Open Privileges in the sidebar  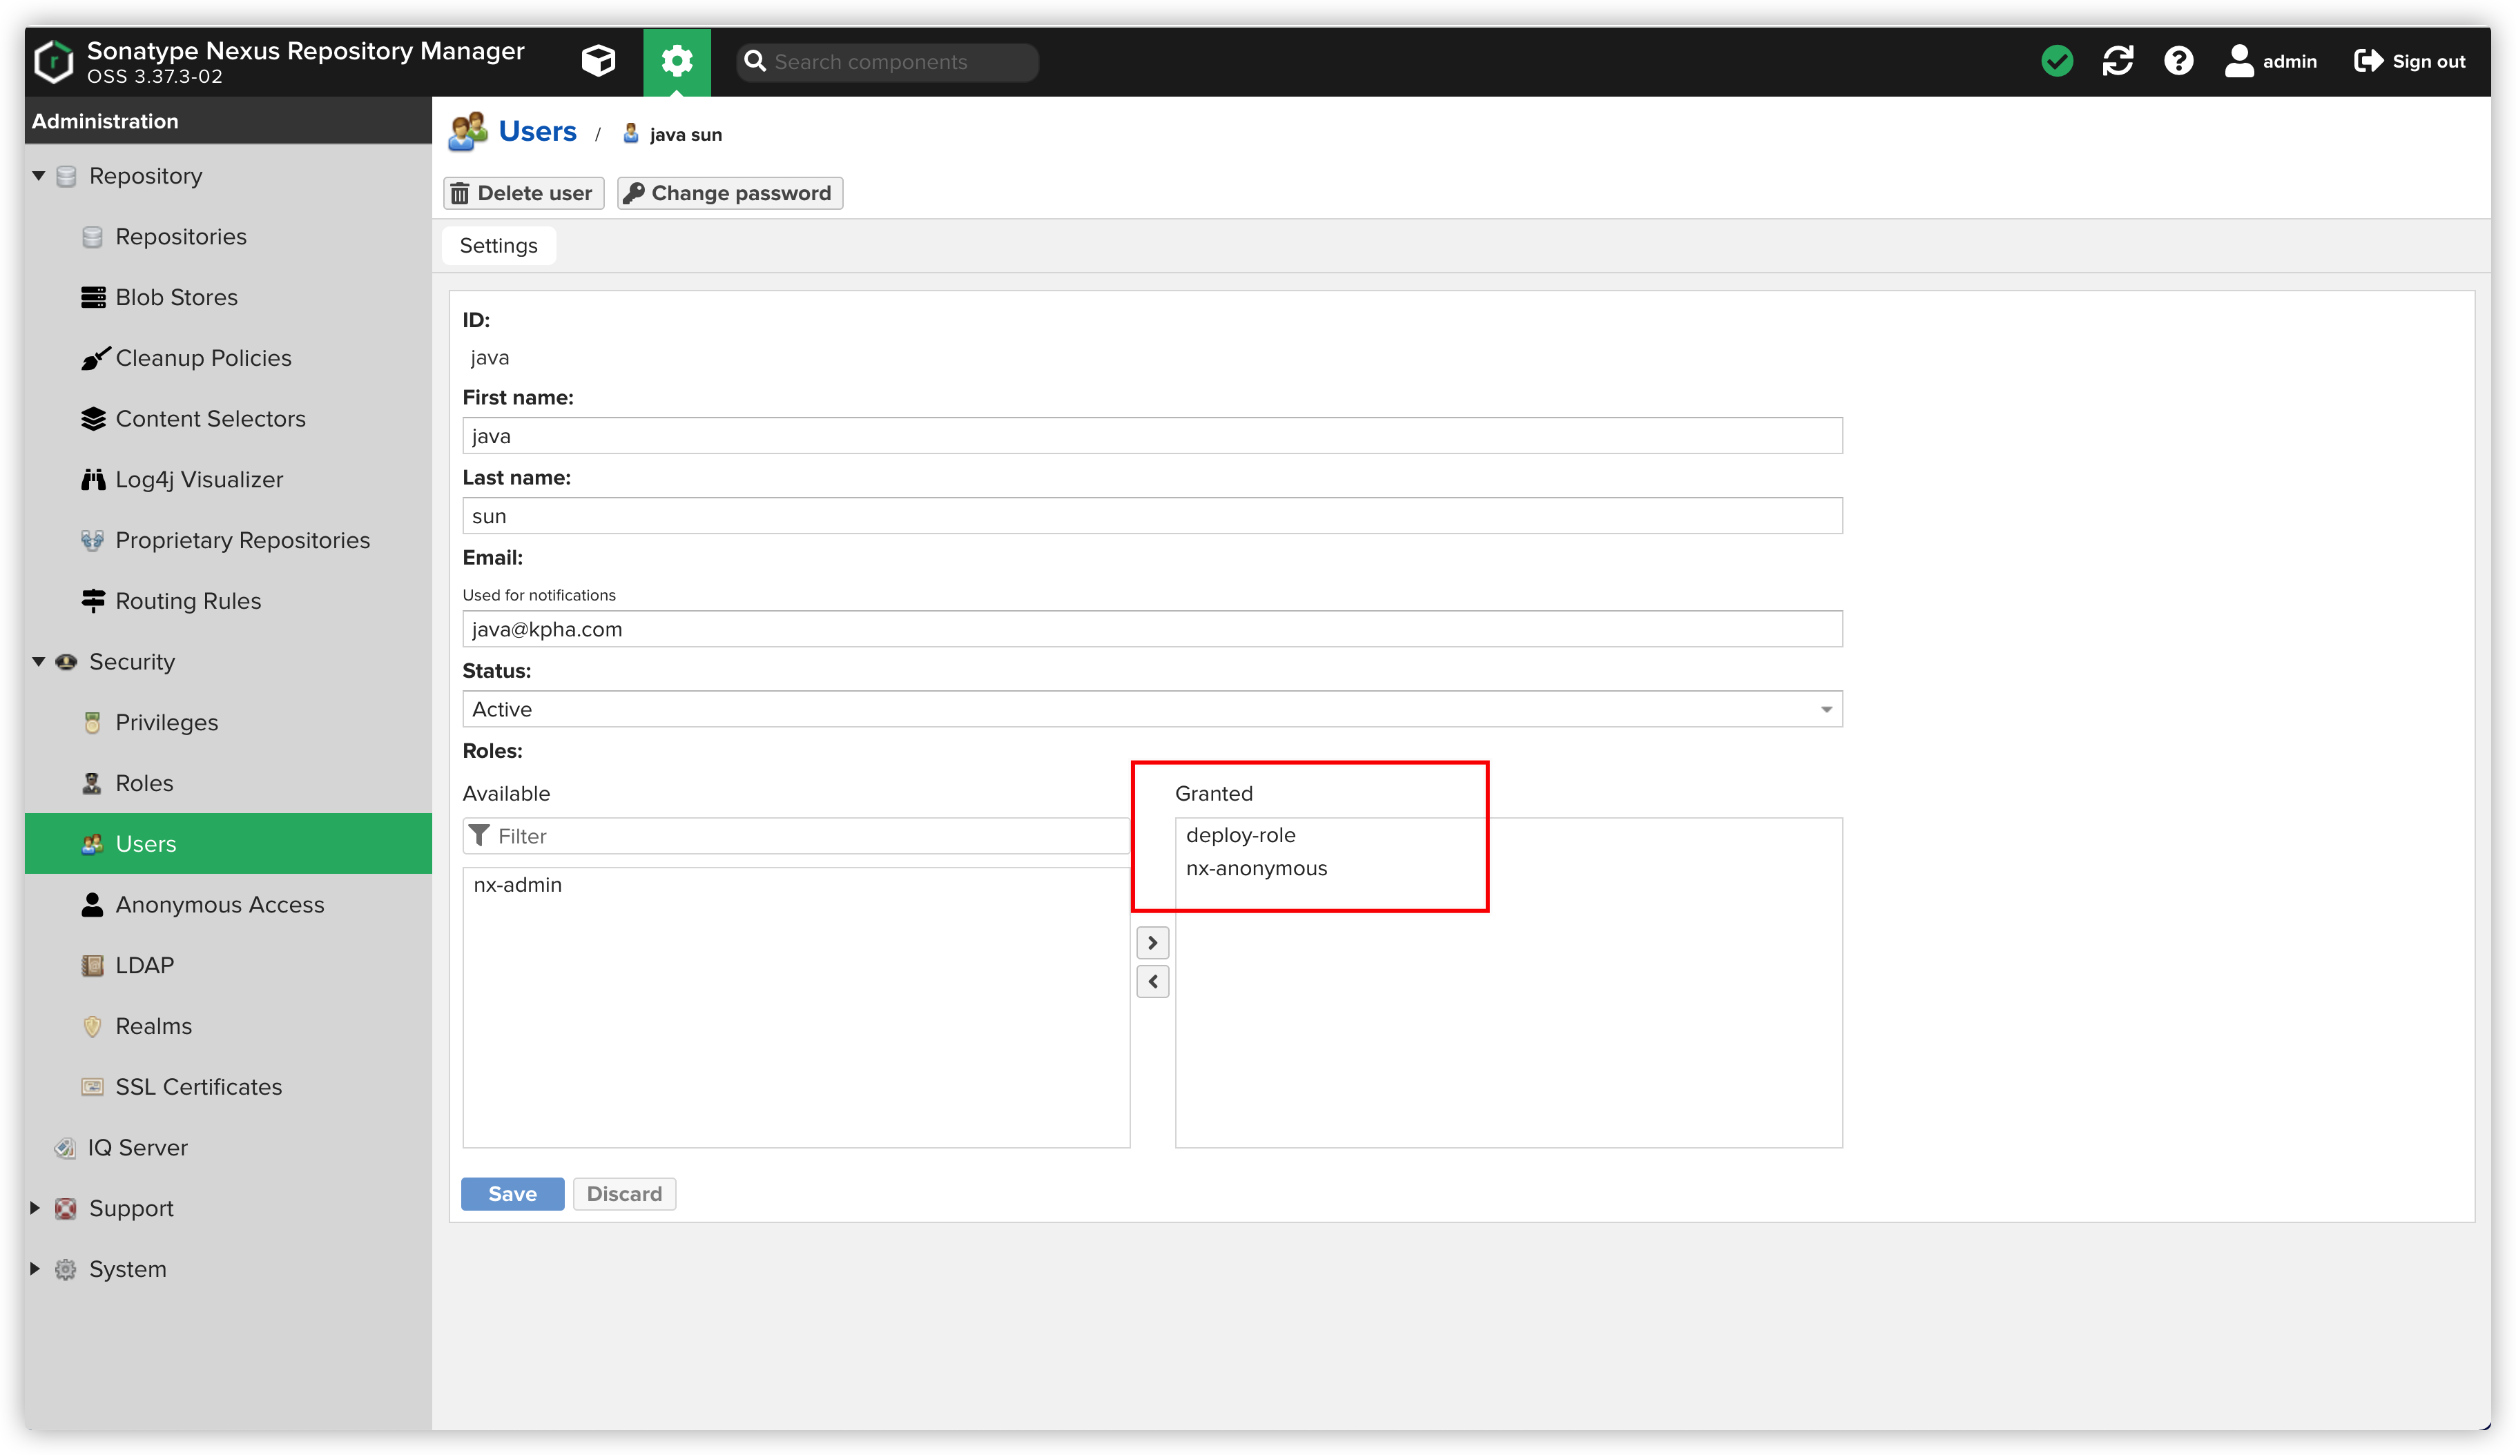(166, 723)
